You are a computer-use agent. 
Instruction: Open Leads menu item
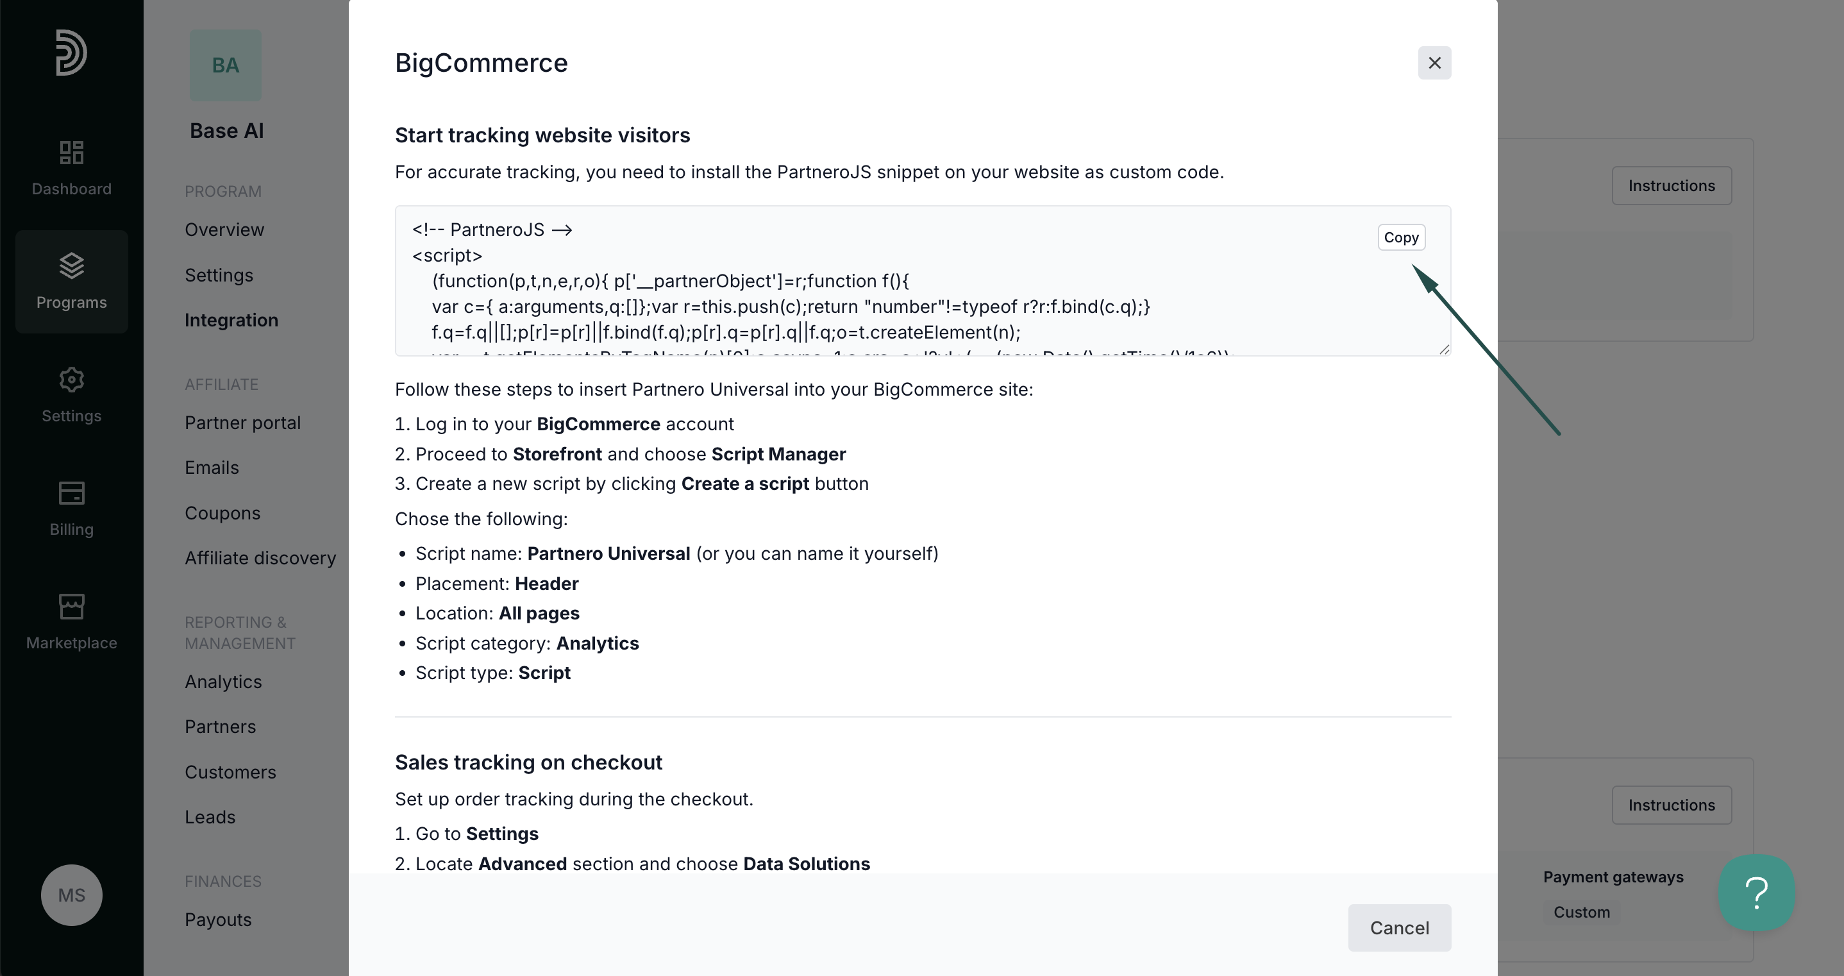210,817
